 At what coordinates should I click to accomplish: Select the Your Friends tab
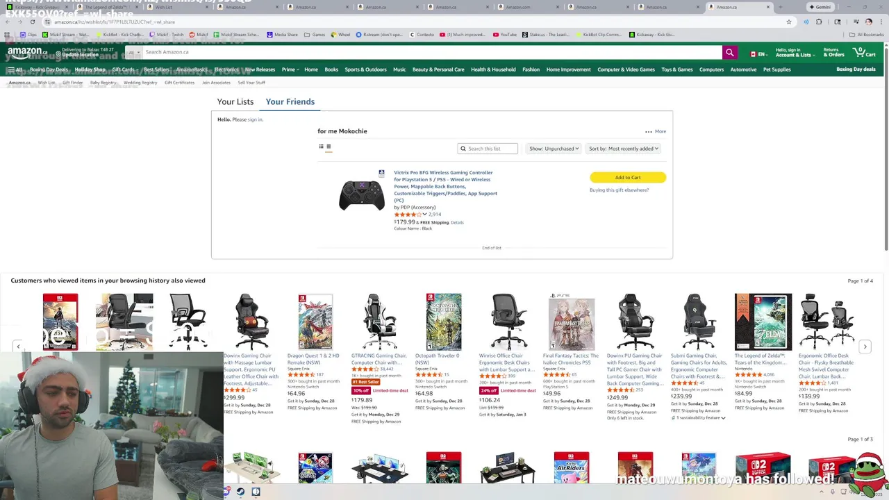(x=290, y=102)
